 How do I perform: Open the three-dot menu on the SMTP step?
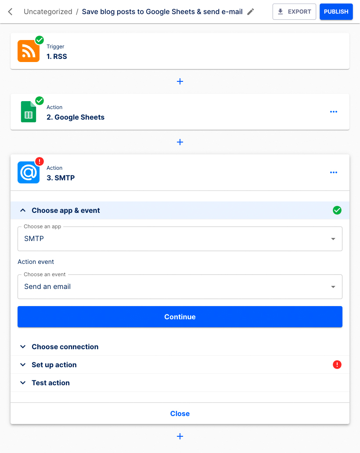coord(334,172)
